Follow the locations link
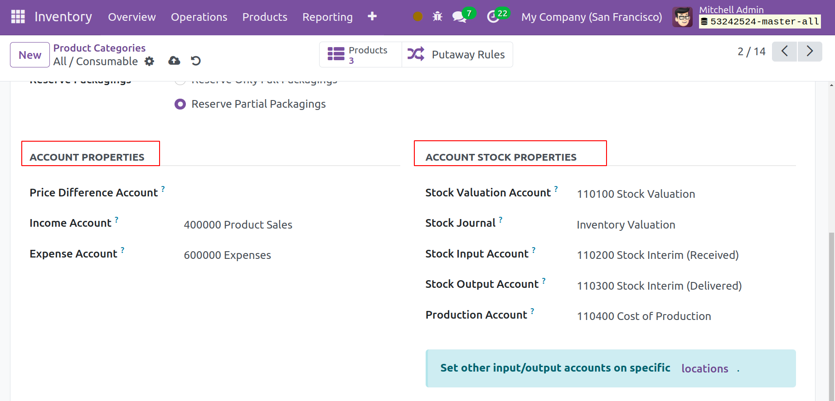Viewport: 835px width, 401px height. point(704,369)
